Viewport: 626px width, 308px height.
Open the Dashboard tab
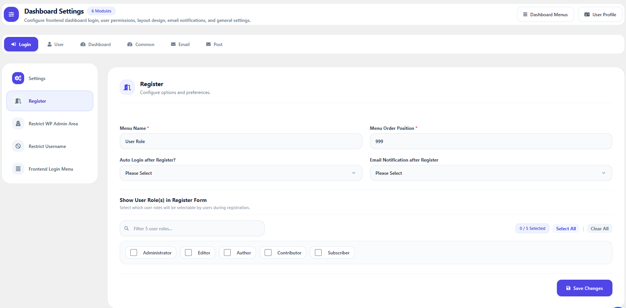coord(96,44)
